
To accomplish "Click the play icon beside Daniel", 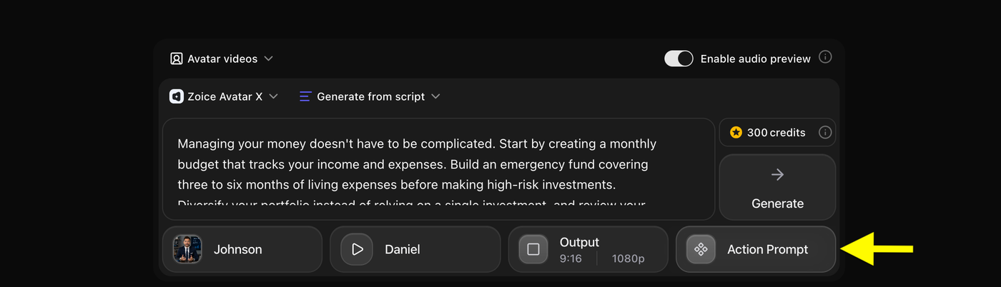I will (357, 249).
